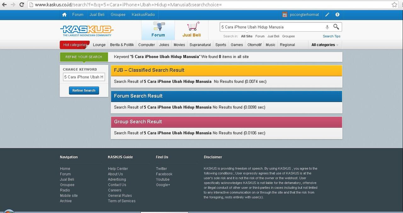Open the Jokes category
The height and width of the screenshot is (213, 403).
pos(164,45)
